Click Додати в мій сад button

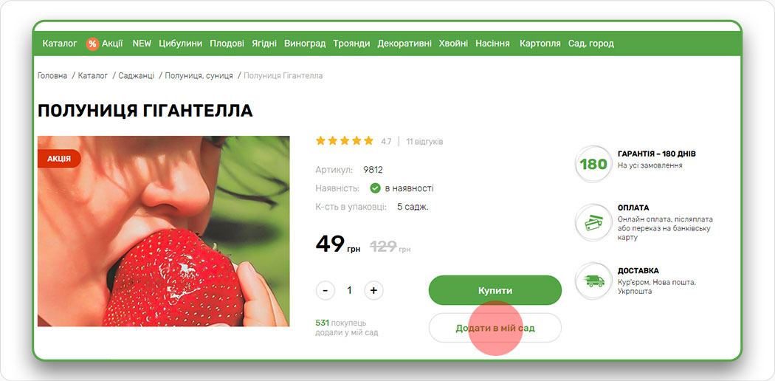(495, 328)
